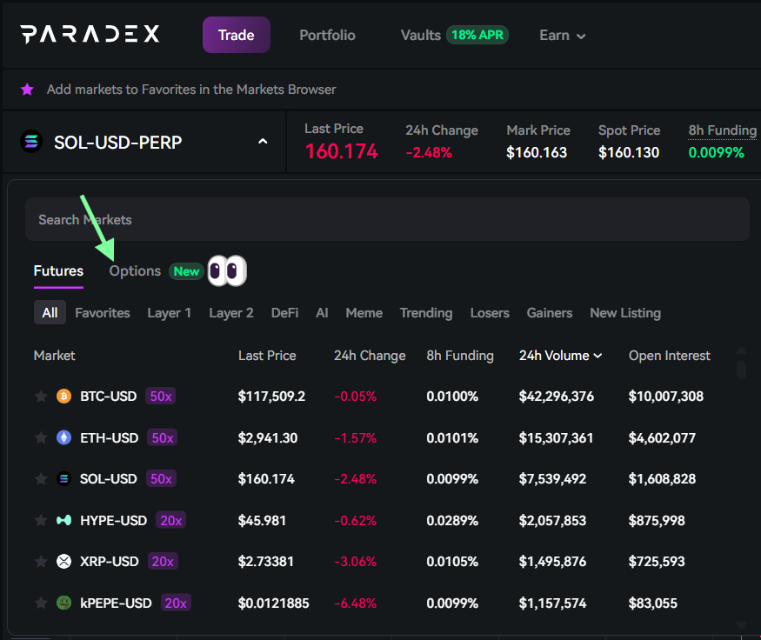This screenshot has width=761, height=640.
Task: Click the HYPE token icon
Action: pyautogui.click(x=64, y=520)
